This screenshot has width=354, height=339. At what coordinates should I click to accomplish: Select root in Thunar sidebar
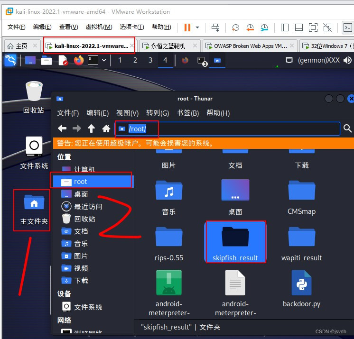point(93,182)
